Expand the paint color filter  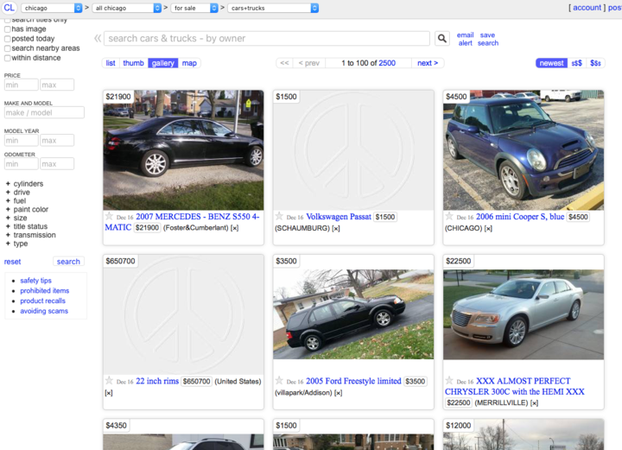[x=27, y=209]
